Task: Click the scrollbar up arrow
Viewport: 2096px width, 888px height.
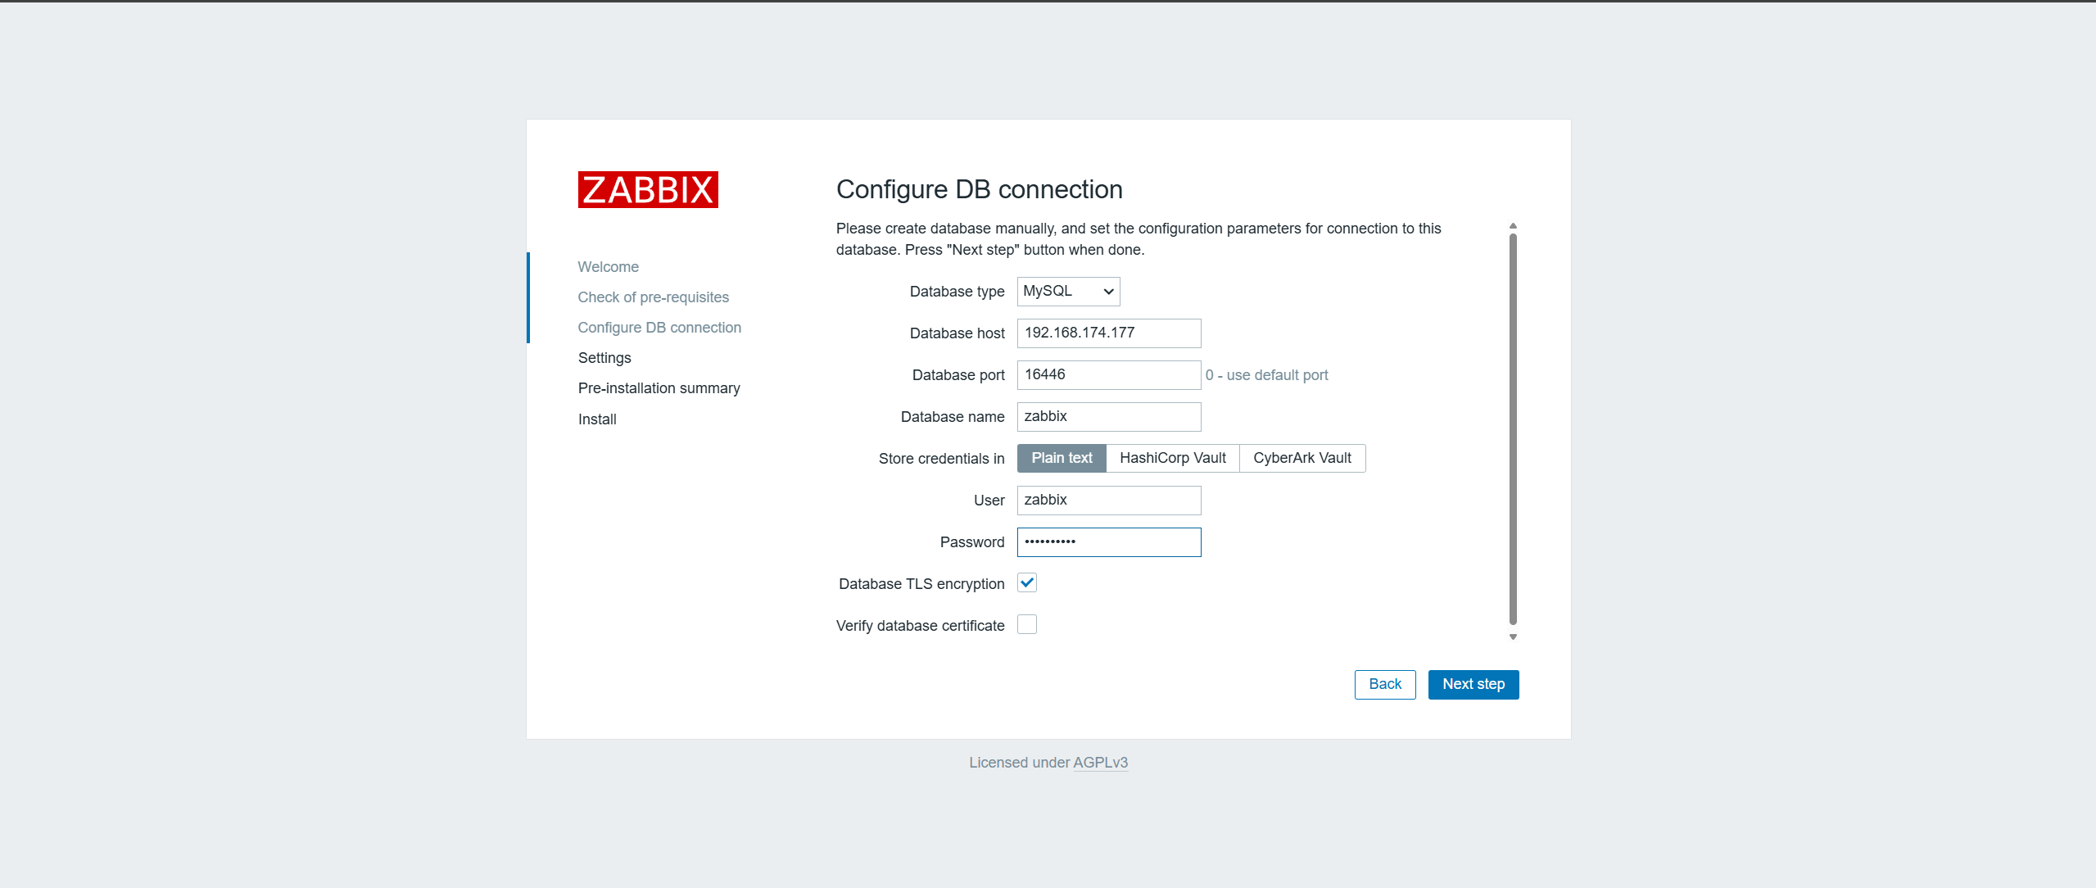Action: (1513, 226)
